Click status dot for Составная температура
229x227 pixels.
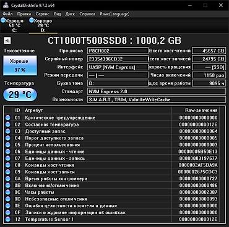pos(8,125)
